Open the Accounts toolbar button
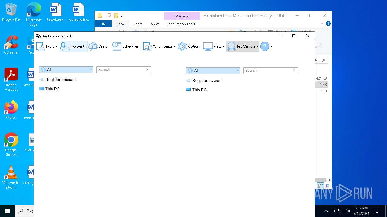This screenshot has width=387, height=217. [x=73, y=46]
